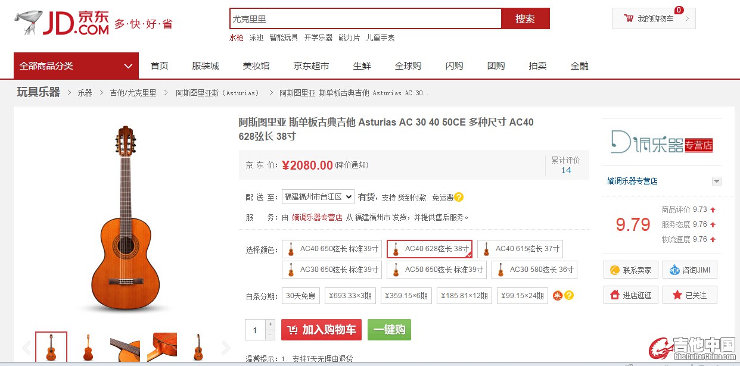
Task: Open the 美妆馆 nav tab
Action: point(256,66)
